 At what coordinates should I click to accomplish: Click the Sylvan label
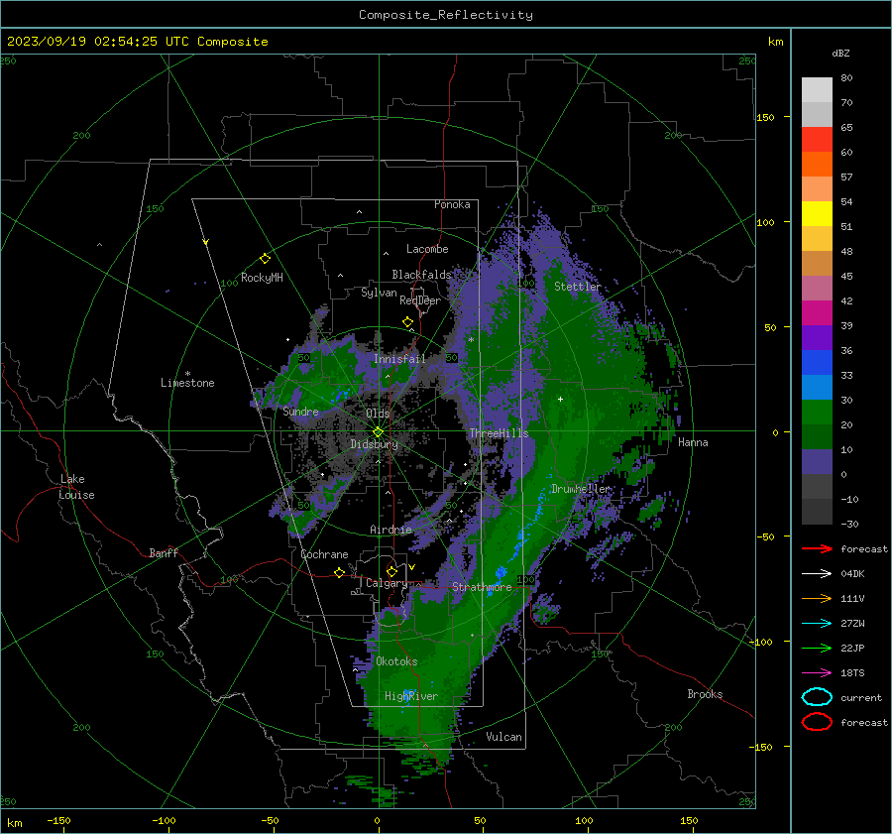pyautogui.click(x=379, y=293)
